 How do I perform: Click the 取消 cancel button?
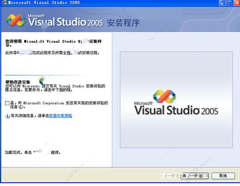[223, 176]
